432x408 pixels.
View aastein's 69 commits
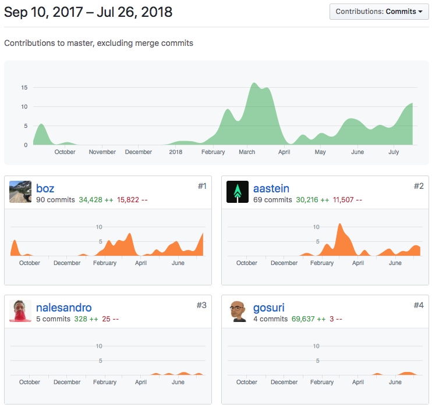[x=272, y=200]
